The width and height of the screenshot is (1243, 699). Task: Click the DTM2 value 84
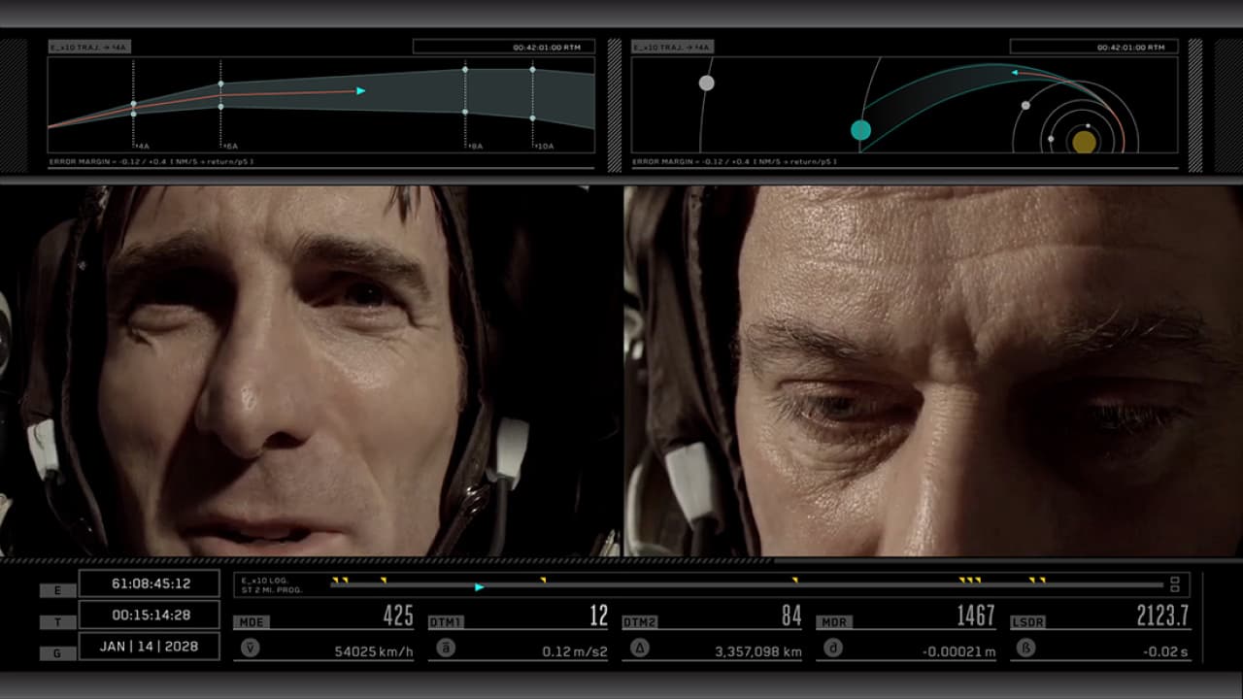click(791, 616)
